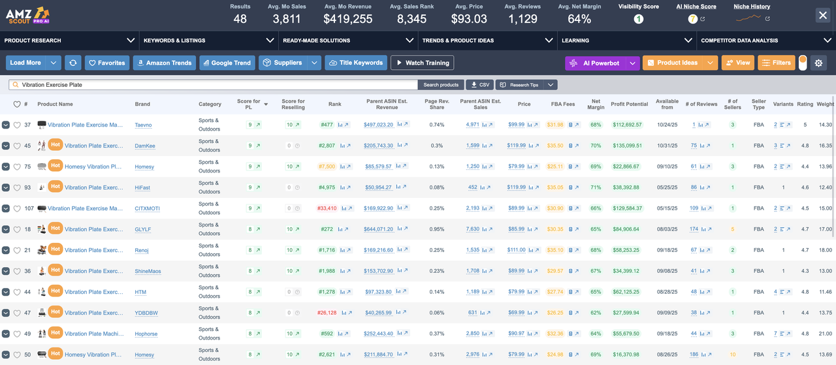Viewport: 836px width, 365px height.
Task: Click the Visibility Score badge showing 1
Action: (639, 19)
